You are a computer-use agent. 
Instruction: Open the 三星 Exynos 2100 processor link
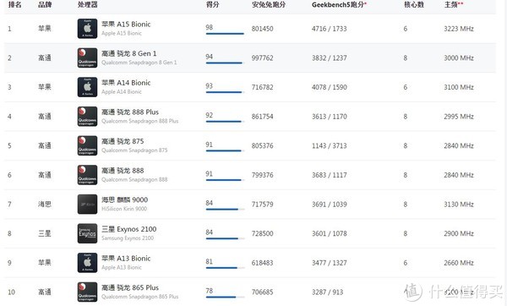click(128, 229)
